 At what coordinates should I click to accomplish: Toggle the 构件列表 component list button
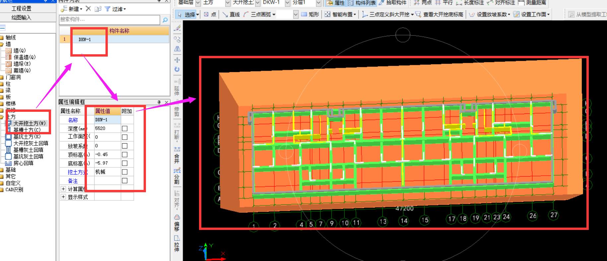[x=362, y=3]
